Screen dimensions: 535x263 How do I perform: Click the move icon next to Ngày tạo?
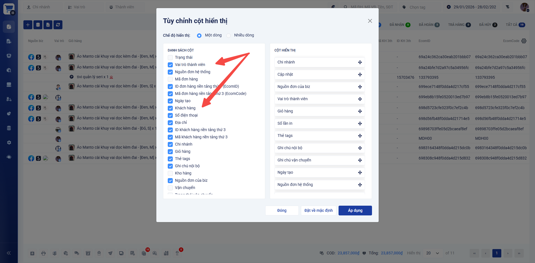[x=360, y=173]
